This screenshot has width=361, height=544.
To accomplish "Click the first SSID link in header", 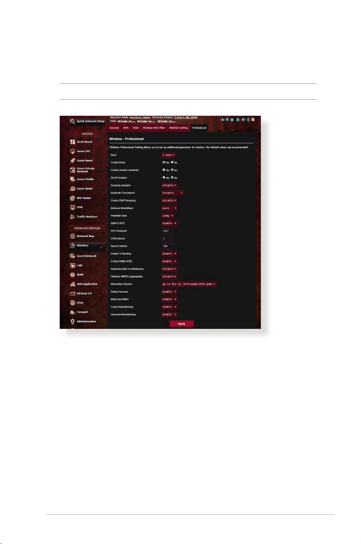I will tap(127, 121).
